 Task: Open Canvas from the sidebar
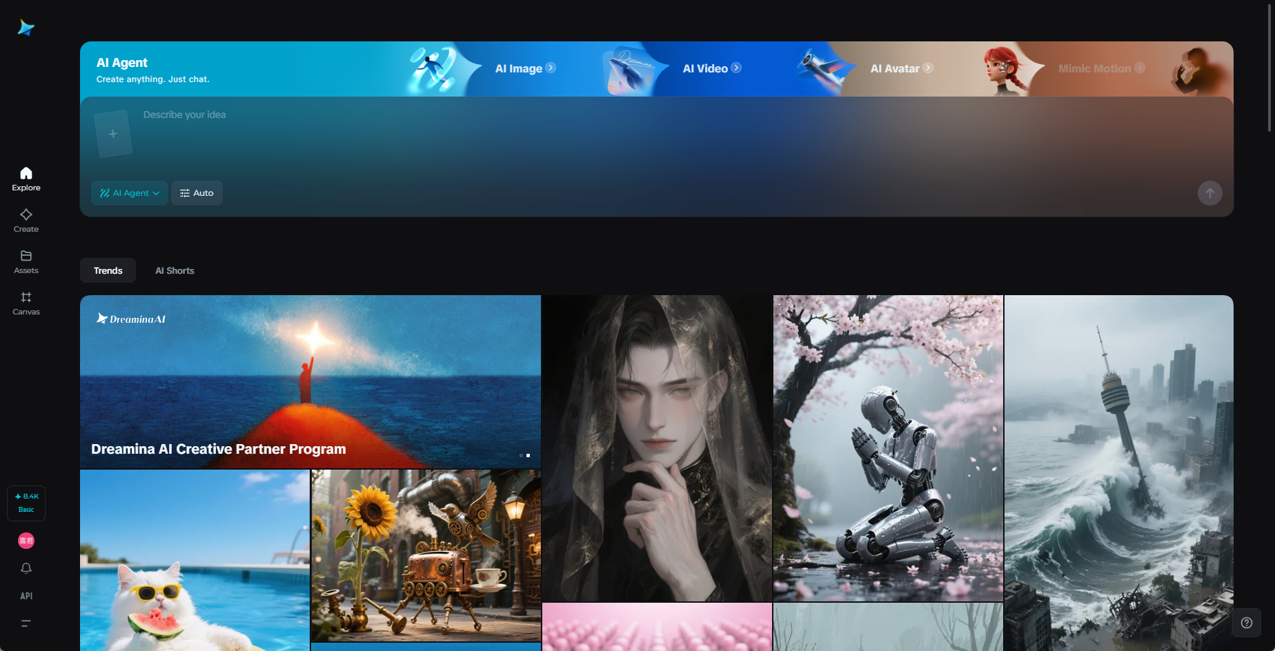click(x=26, y=303)
